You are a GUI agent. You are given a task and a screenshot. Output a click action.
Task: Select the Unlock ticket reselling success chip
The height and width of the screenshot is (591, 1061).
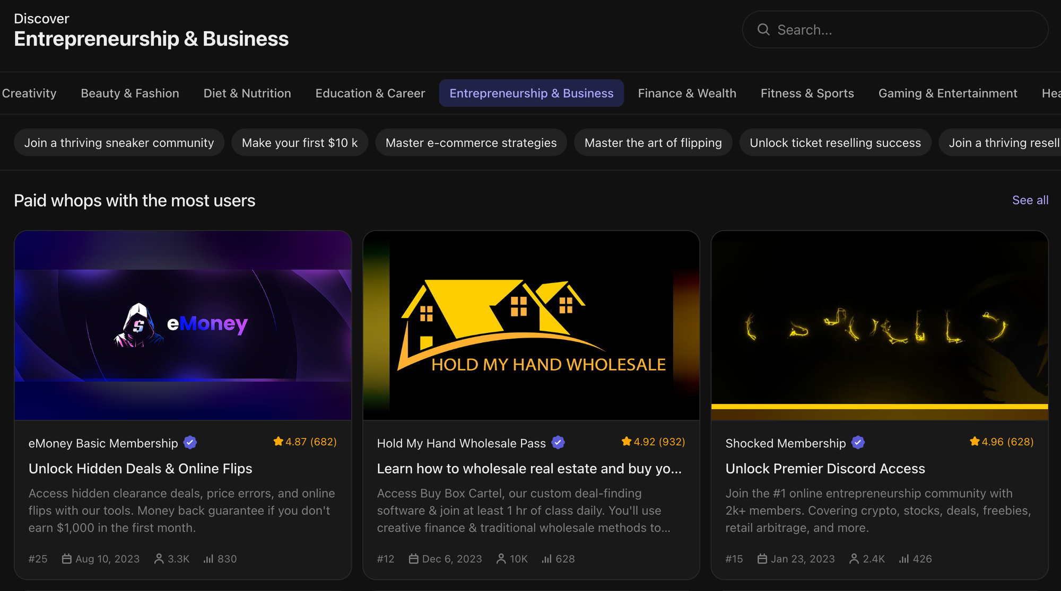point(835,142)
